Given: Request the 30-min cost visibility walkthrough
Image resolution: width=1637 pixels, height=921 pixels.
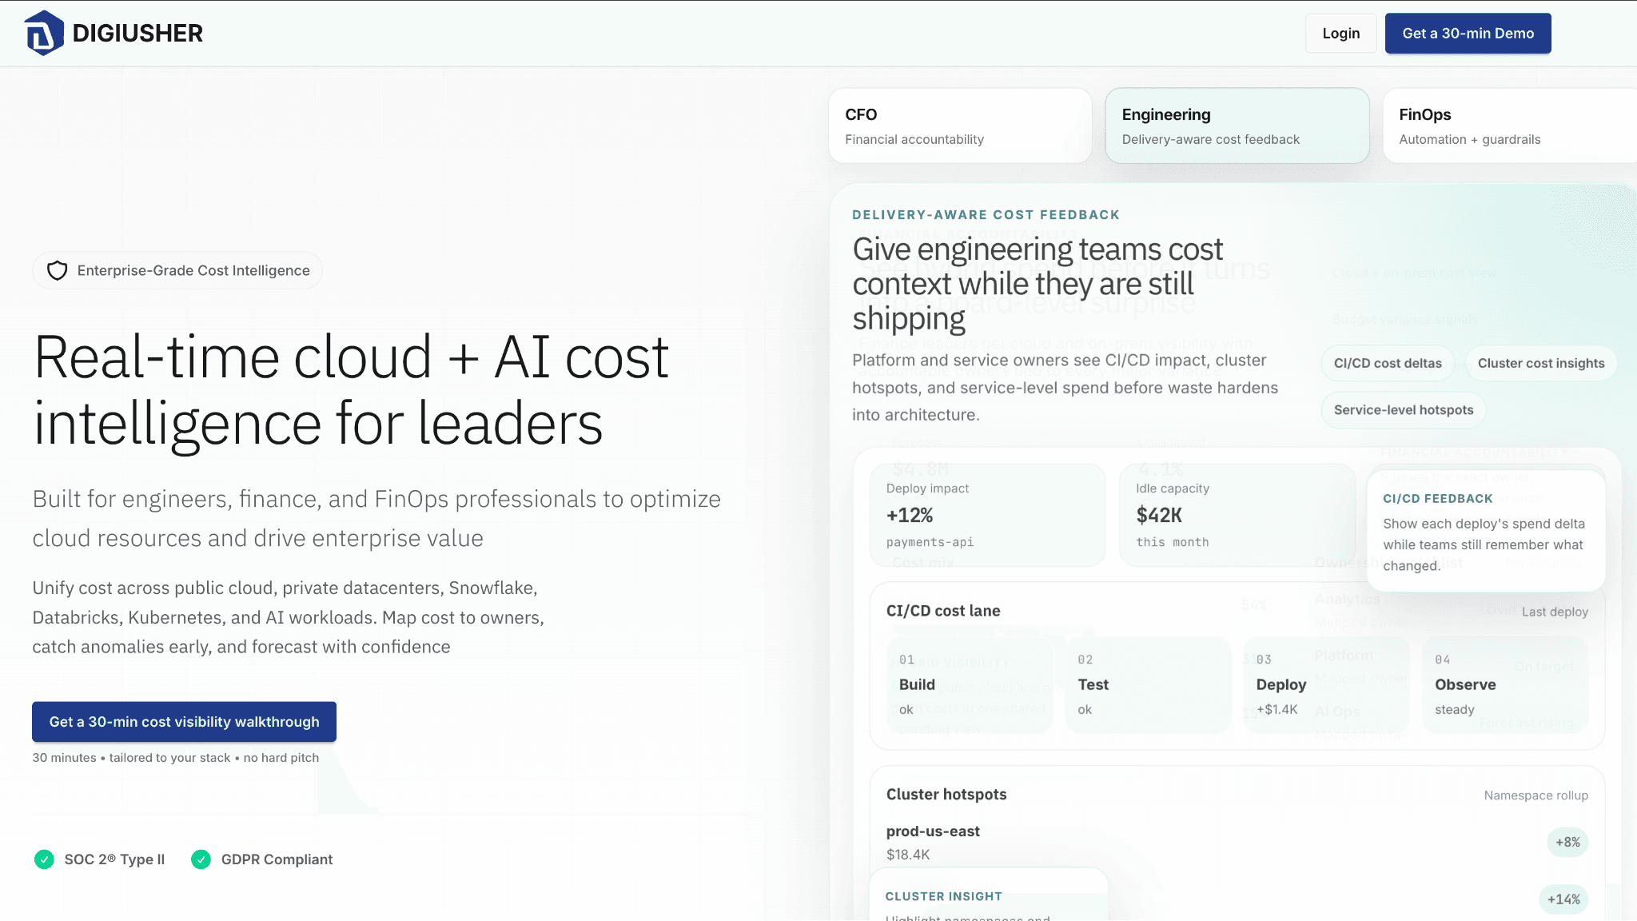Looking at the screenshot, I should 184,722.
